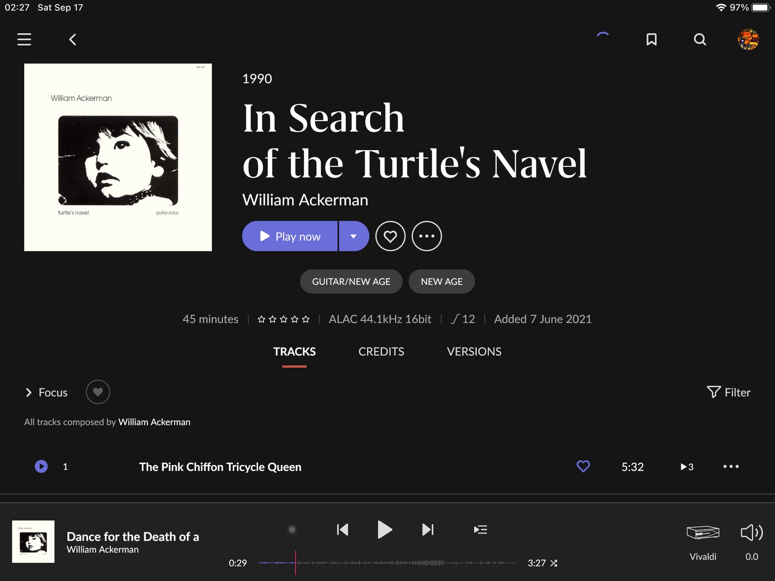Start the album with Play now

pos(290,236)
